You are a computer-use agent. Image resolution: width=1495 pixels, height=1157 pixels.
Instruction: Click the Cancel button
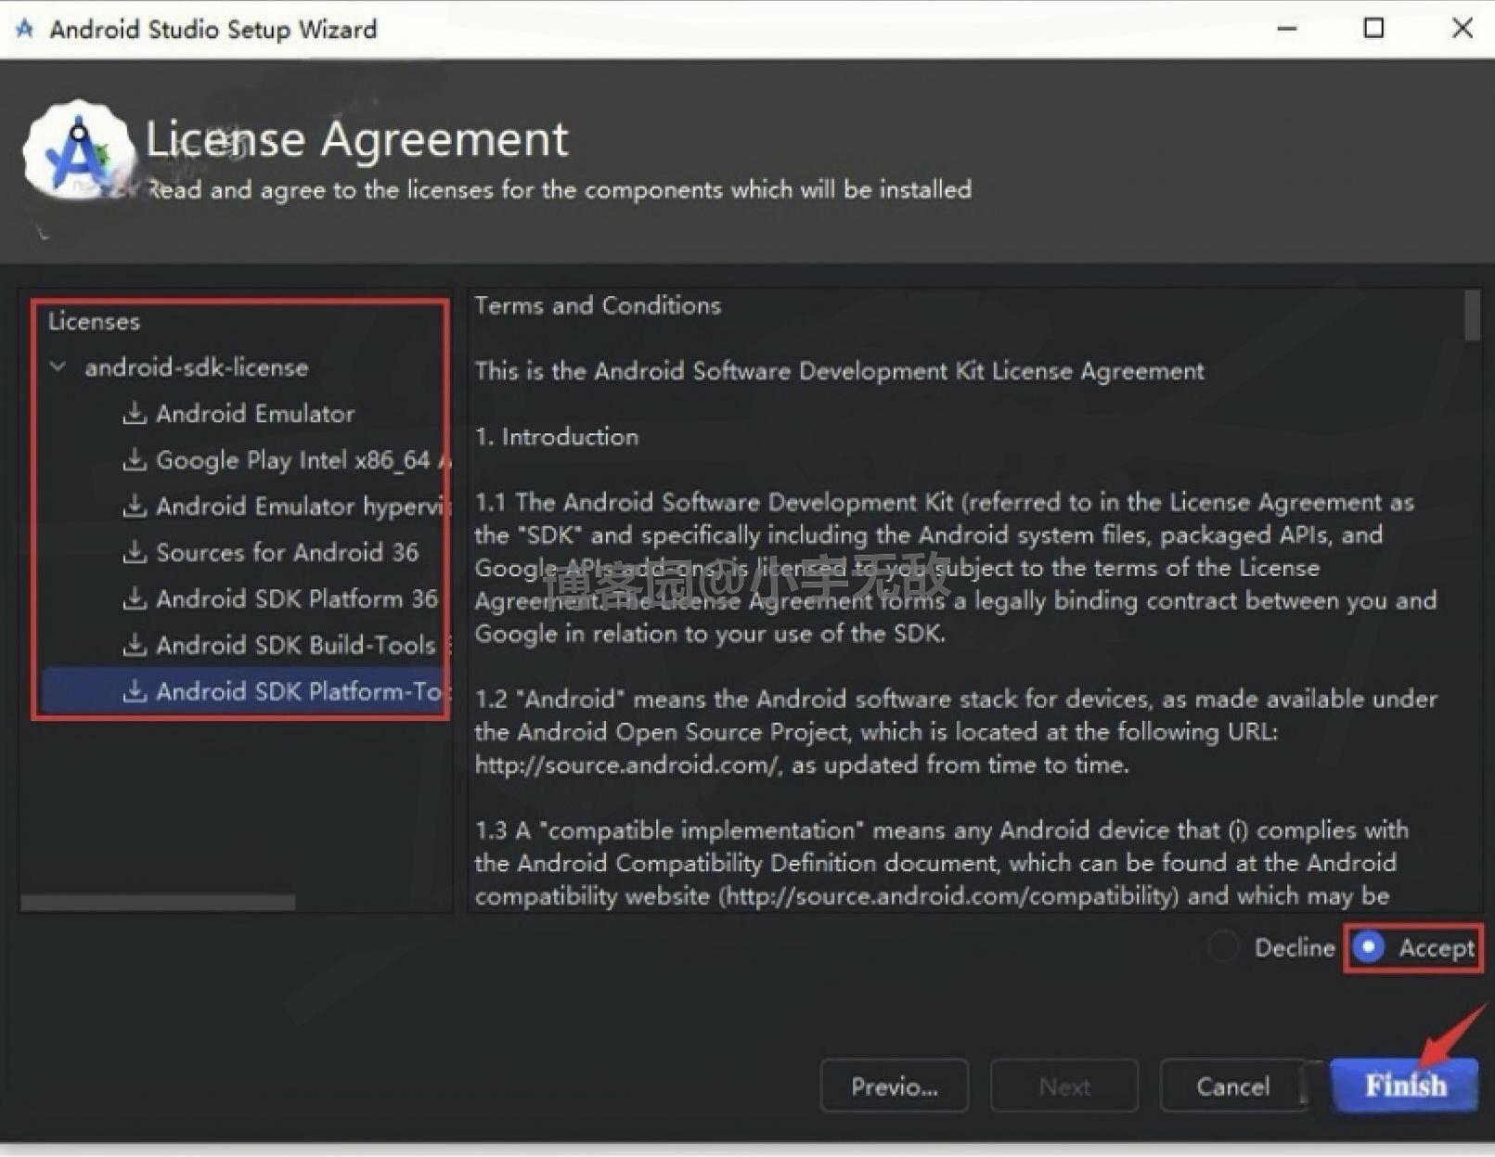(x=1233, y=1086)
